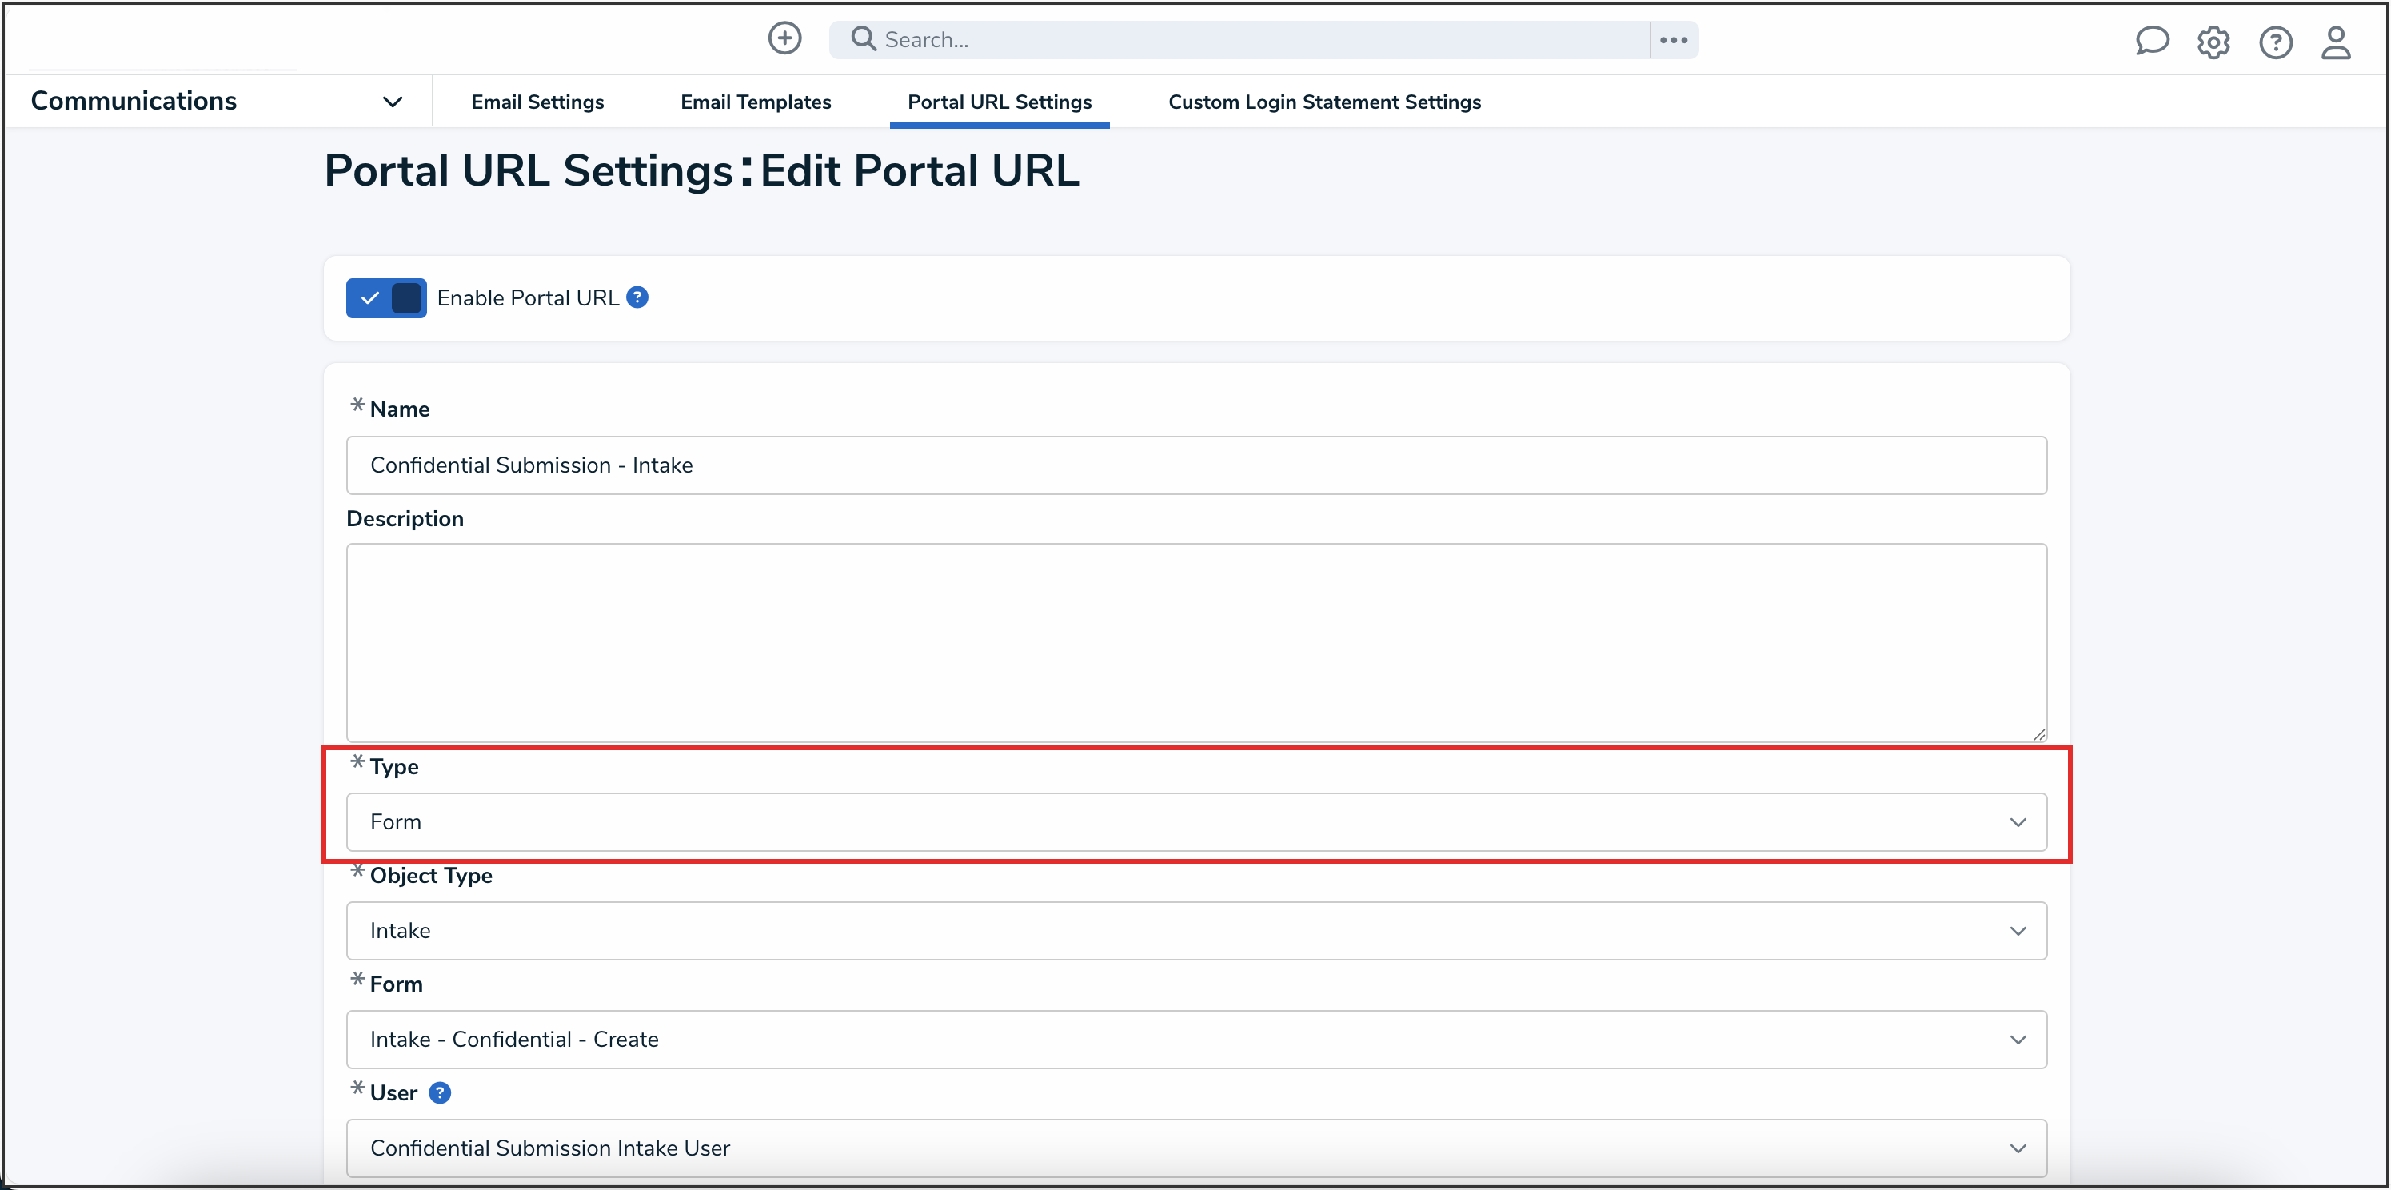2391x1190 pixels.
Task: Click the help icon beside User
Action: click(x=440, y=1092)
